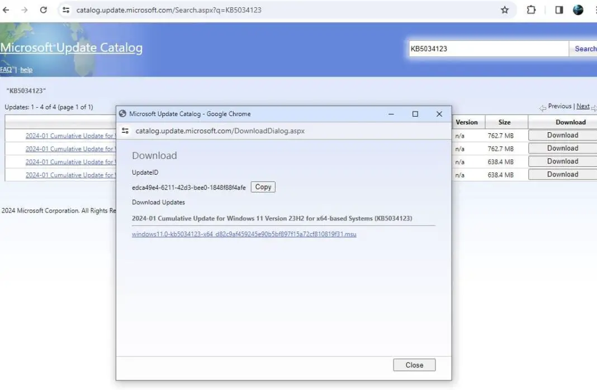Click the browser forward arrow
This screenshot has height=390, width=597.
pyautogui.click(x=25, y=9)
